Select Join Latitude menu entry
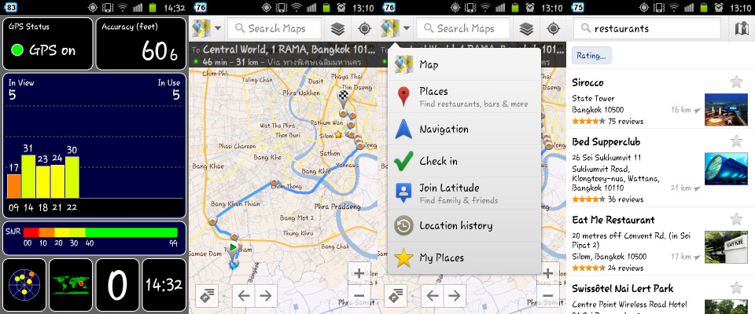Viewport: 755px width, 314px height. [464, 193]
